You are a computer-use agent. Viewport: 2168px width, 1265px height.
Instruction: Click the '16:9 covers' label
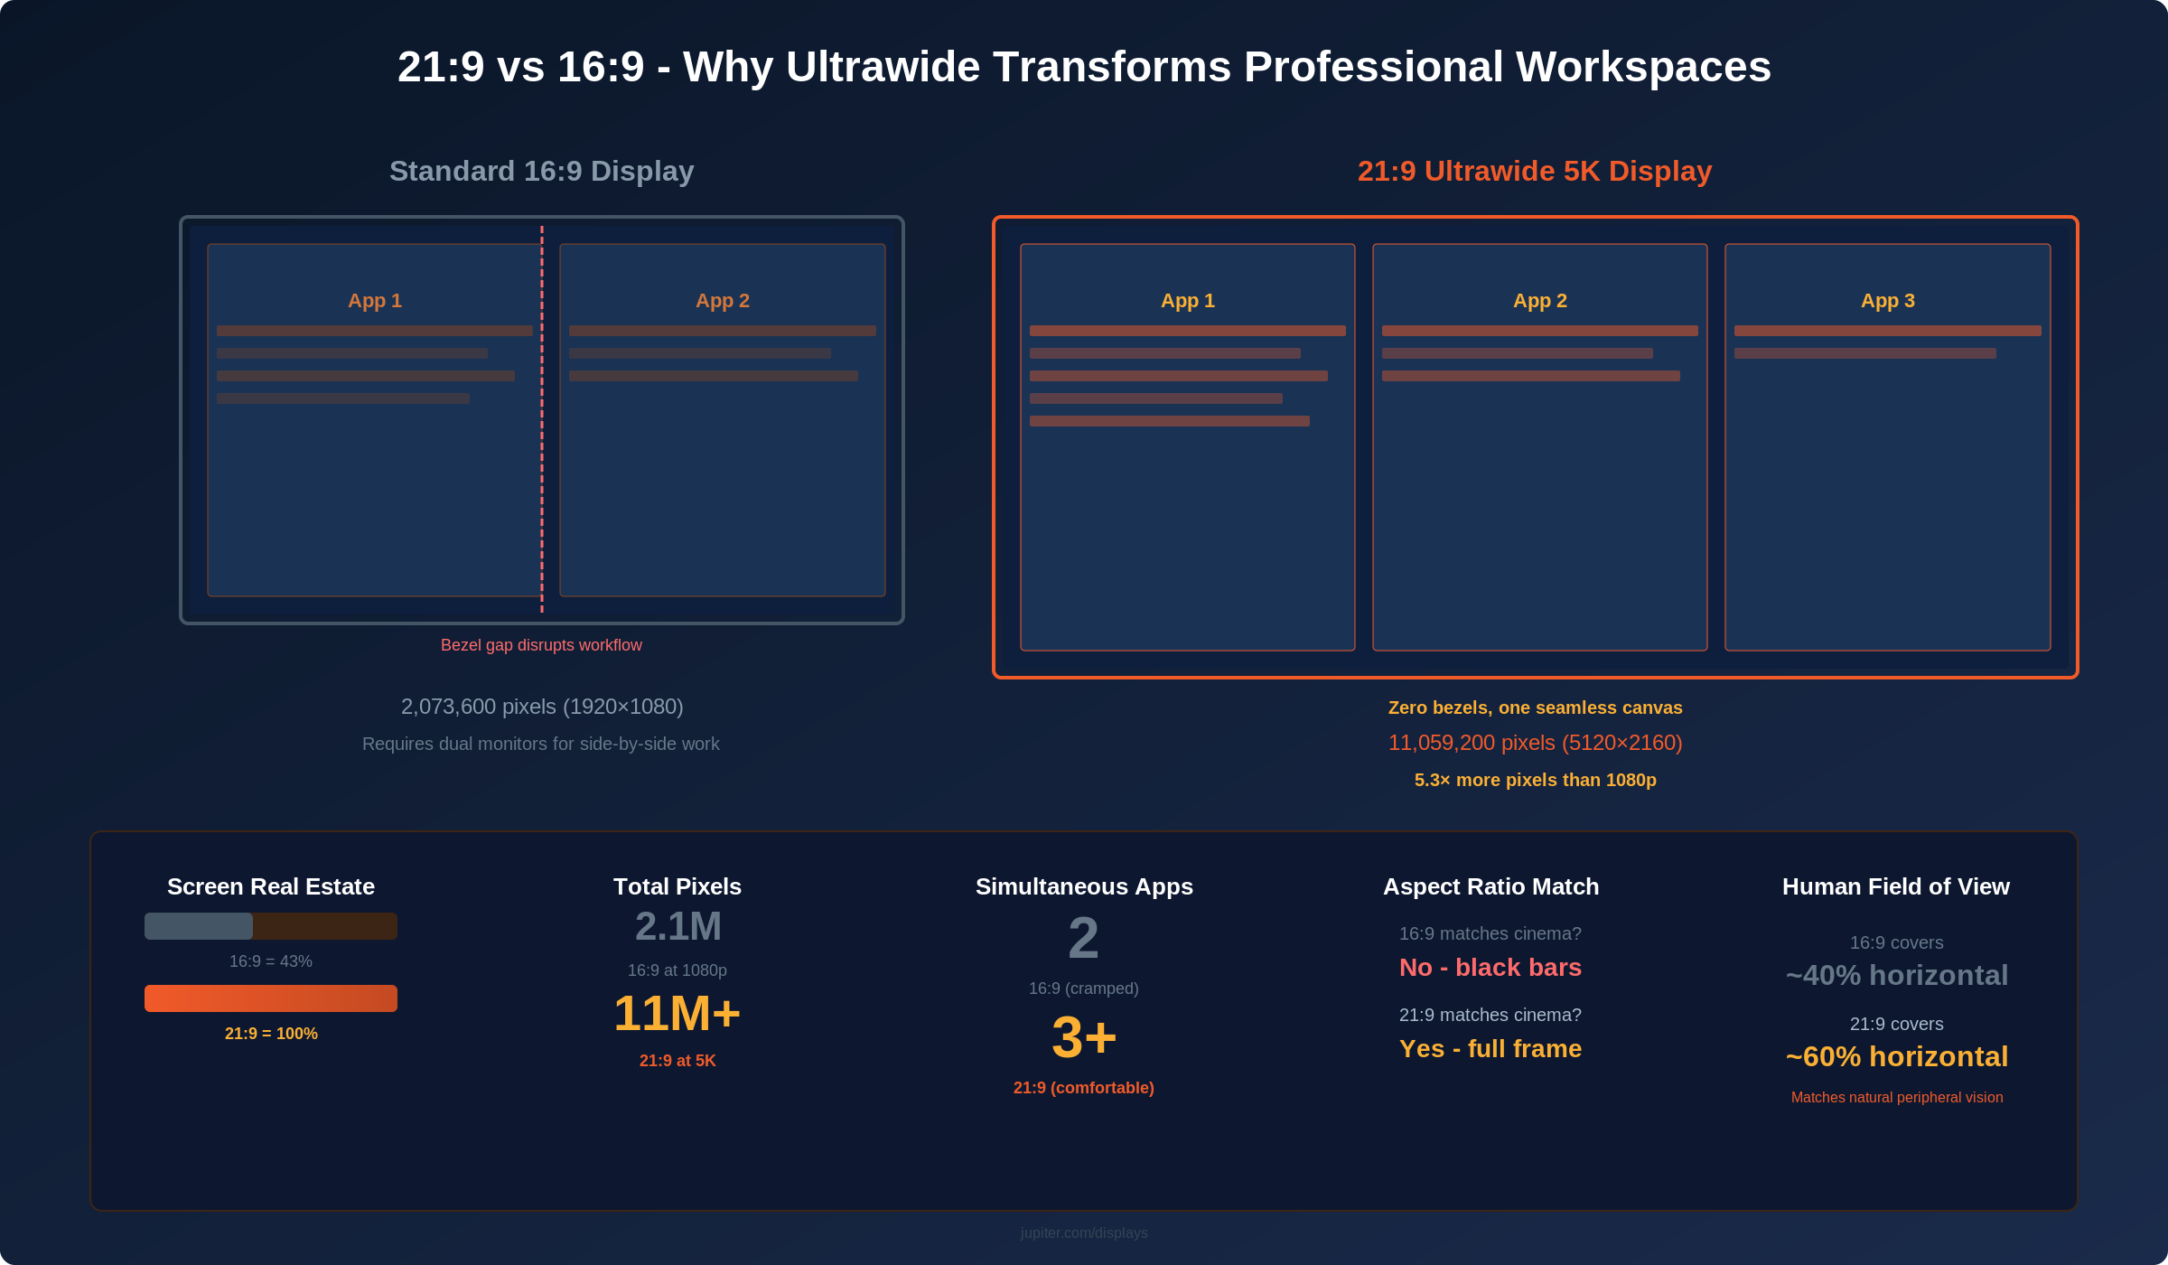click(1897, 942)
